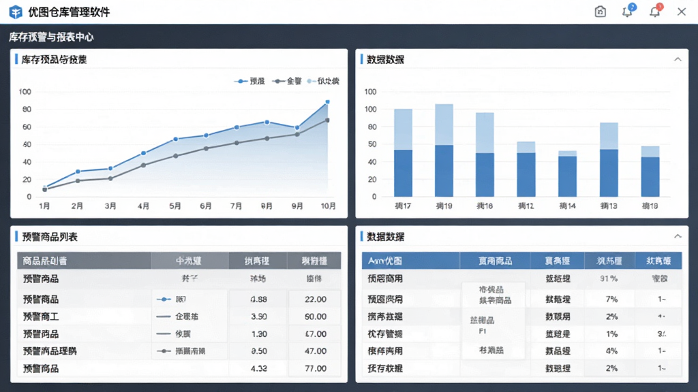Click the 10月 data point on blue line
This screenshot has width=698, height=392.
click(x=328, y=102)
